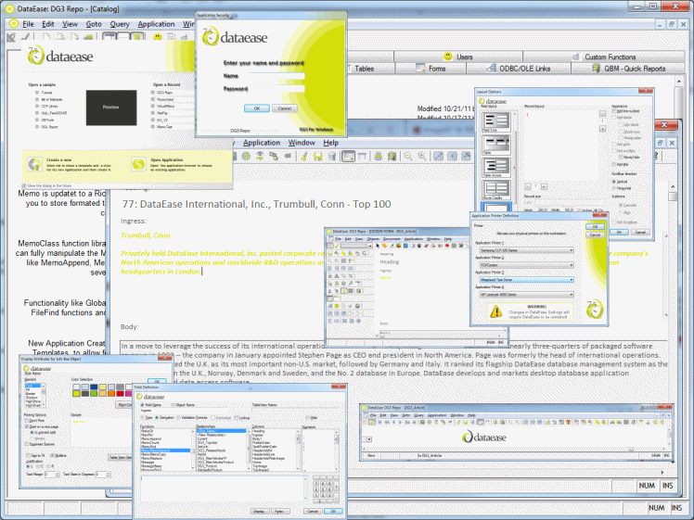Pick the dark blue color swatch
Viewport: 694px width, 520px height.
tap(94, 387)
